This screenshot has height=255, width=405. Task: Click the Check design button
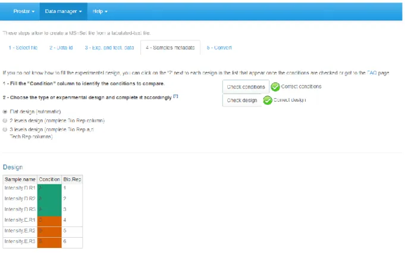(242, 100)
